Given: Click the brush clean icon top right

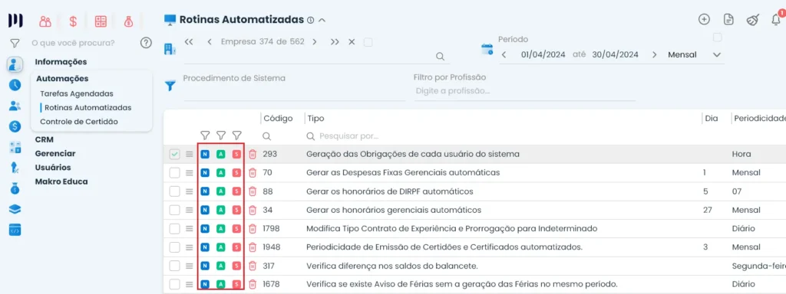Looking at the screenshot, I should pos(752,19).
